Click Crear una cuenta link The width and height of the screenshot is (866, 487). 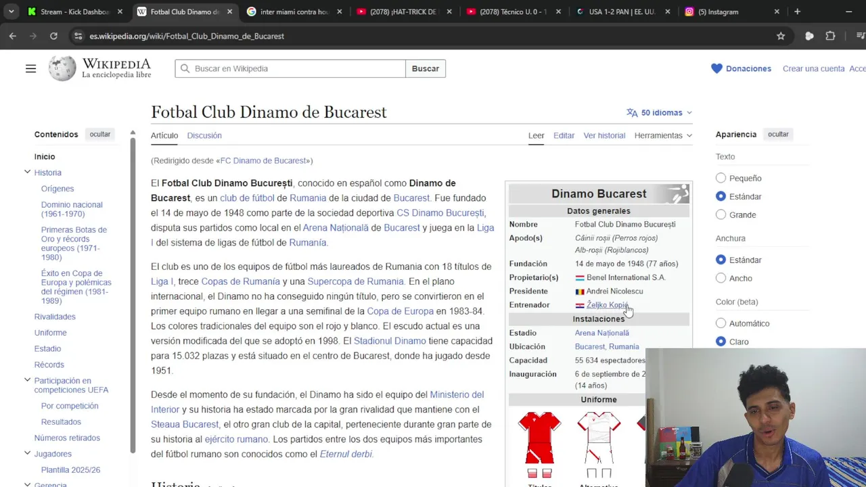point(813,68)
